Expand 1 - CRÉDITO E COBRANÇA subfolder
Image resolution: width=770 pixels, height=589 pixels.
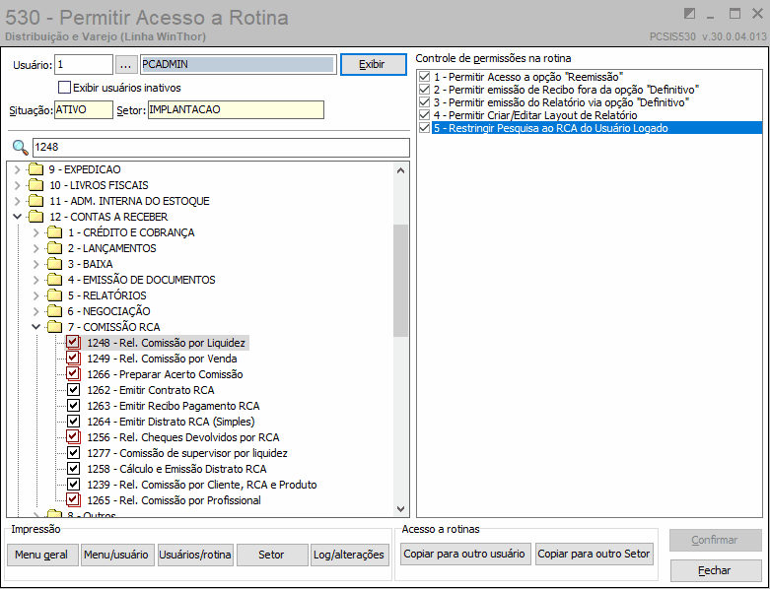click(35, 232)
